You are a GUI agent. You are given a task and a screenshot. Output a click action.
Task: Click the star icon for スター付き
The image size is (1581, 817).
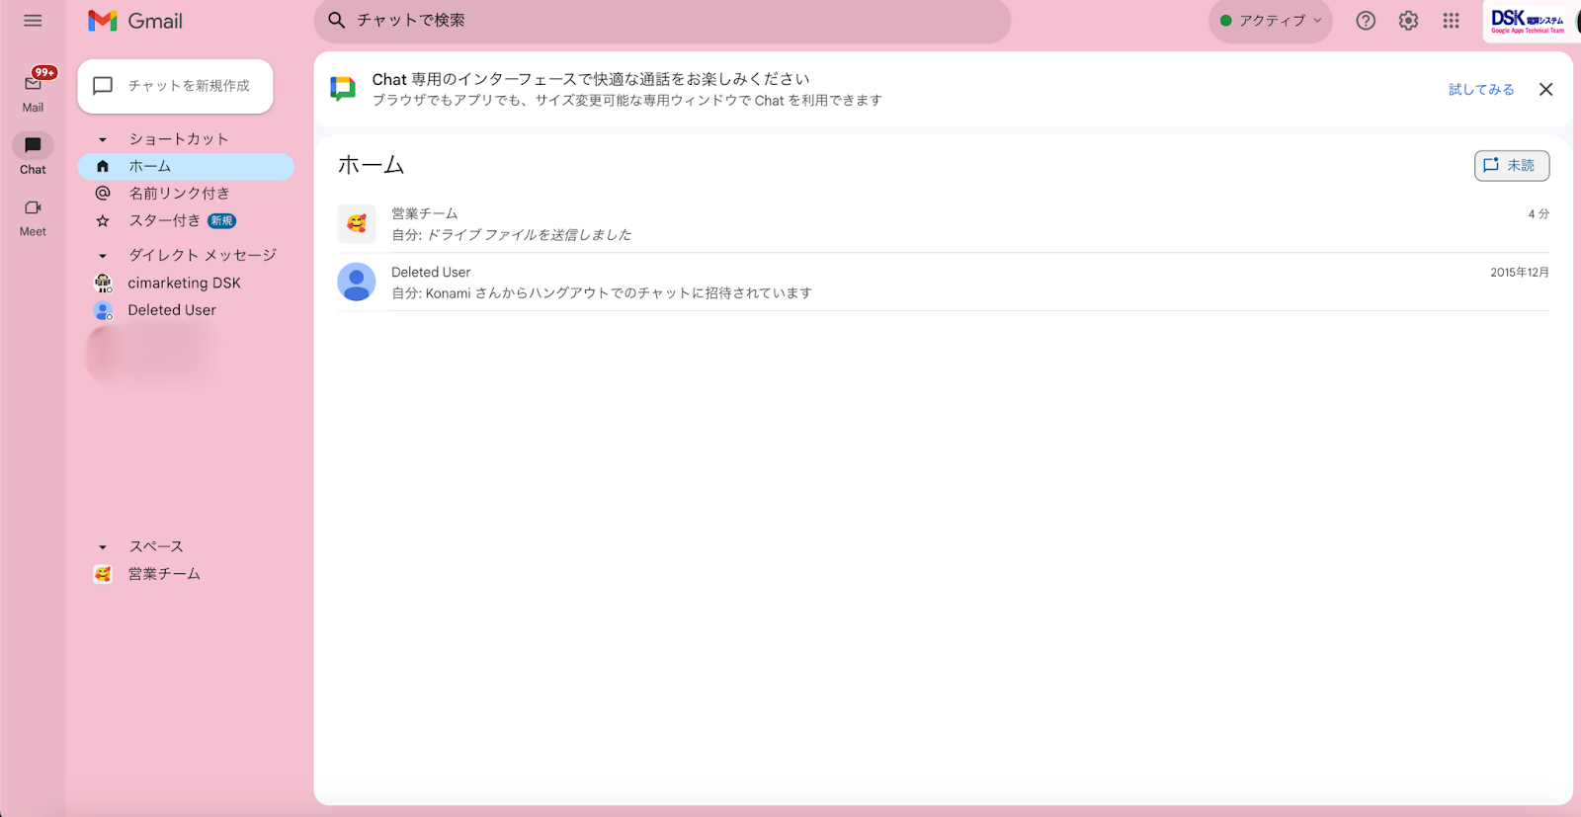(x=103, y=221)
